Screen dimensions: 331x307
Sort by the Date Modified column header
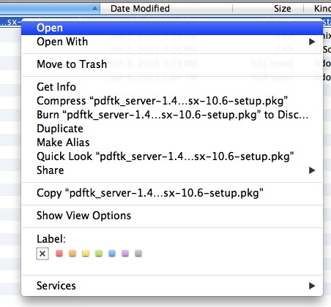[x=166, y=9]
